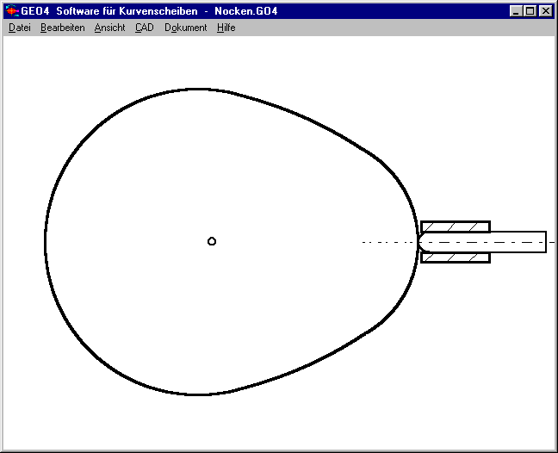
Task: Click the GEO4 application icon in title bar
Action: coord(12,11)
